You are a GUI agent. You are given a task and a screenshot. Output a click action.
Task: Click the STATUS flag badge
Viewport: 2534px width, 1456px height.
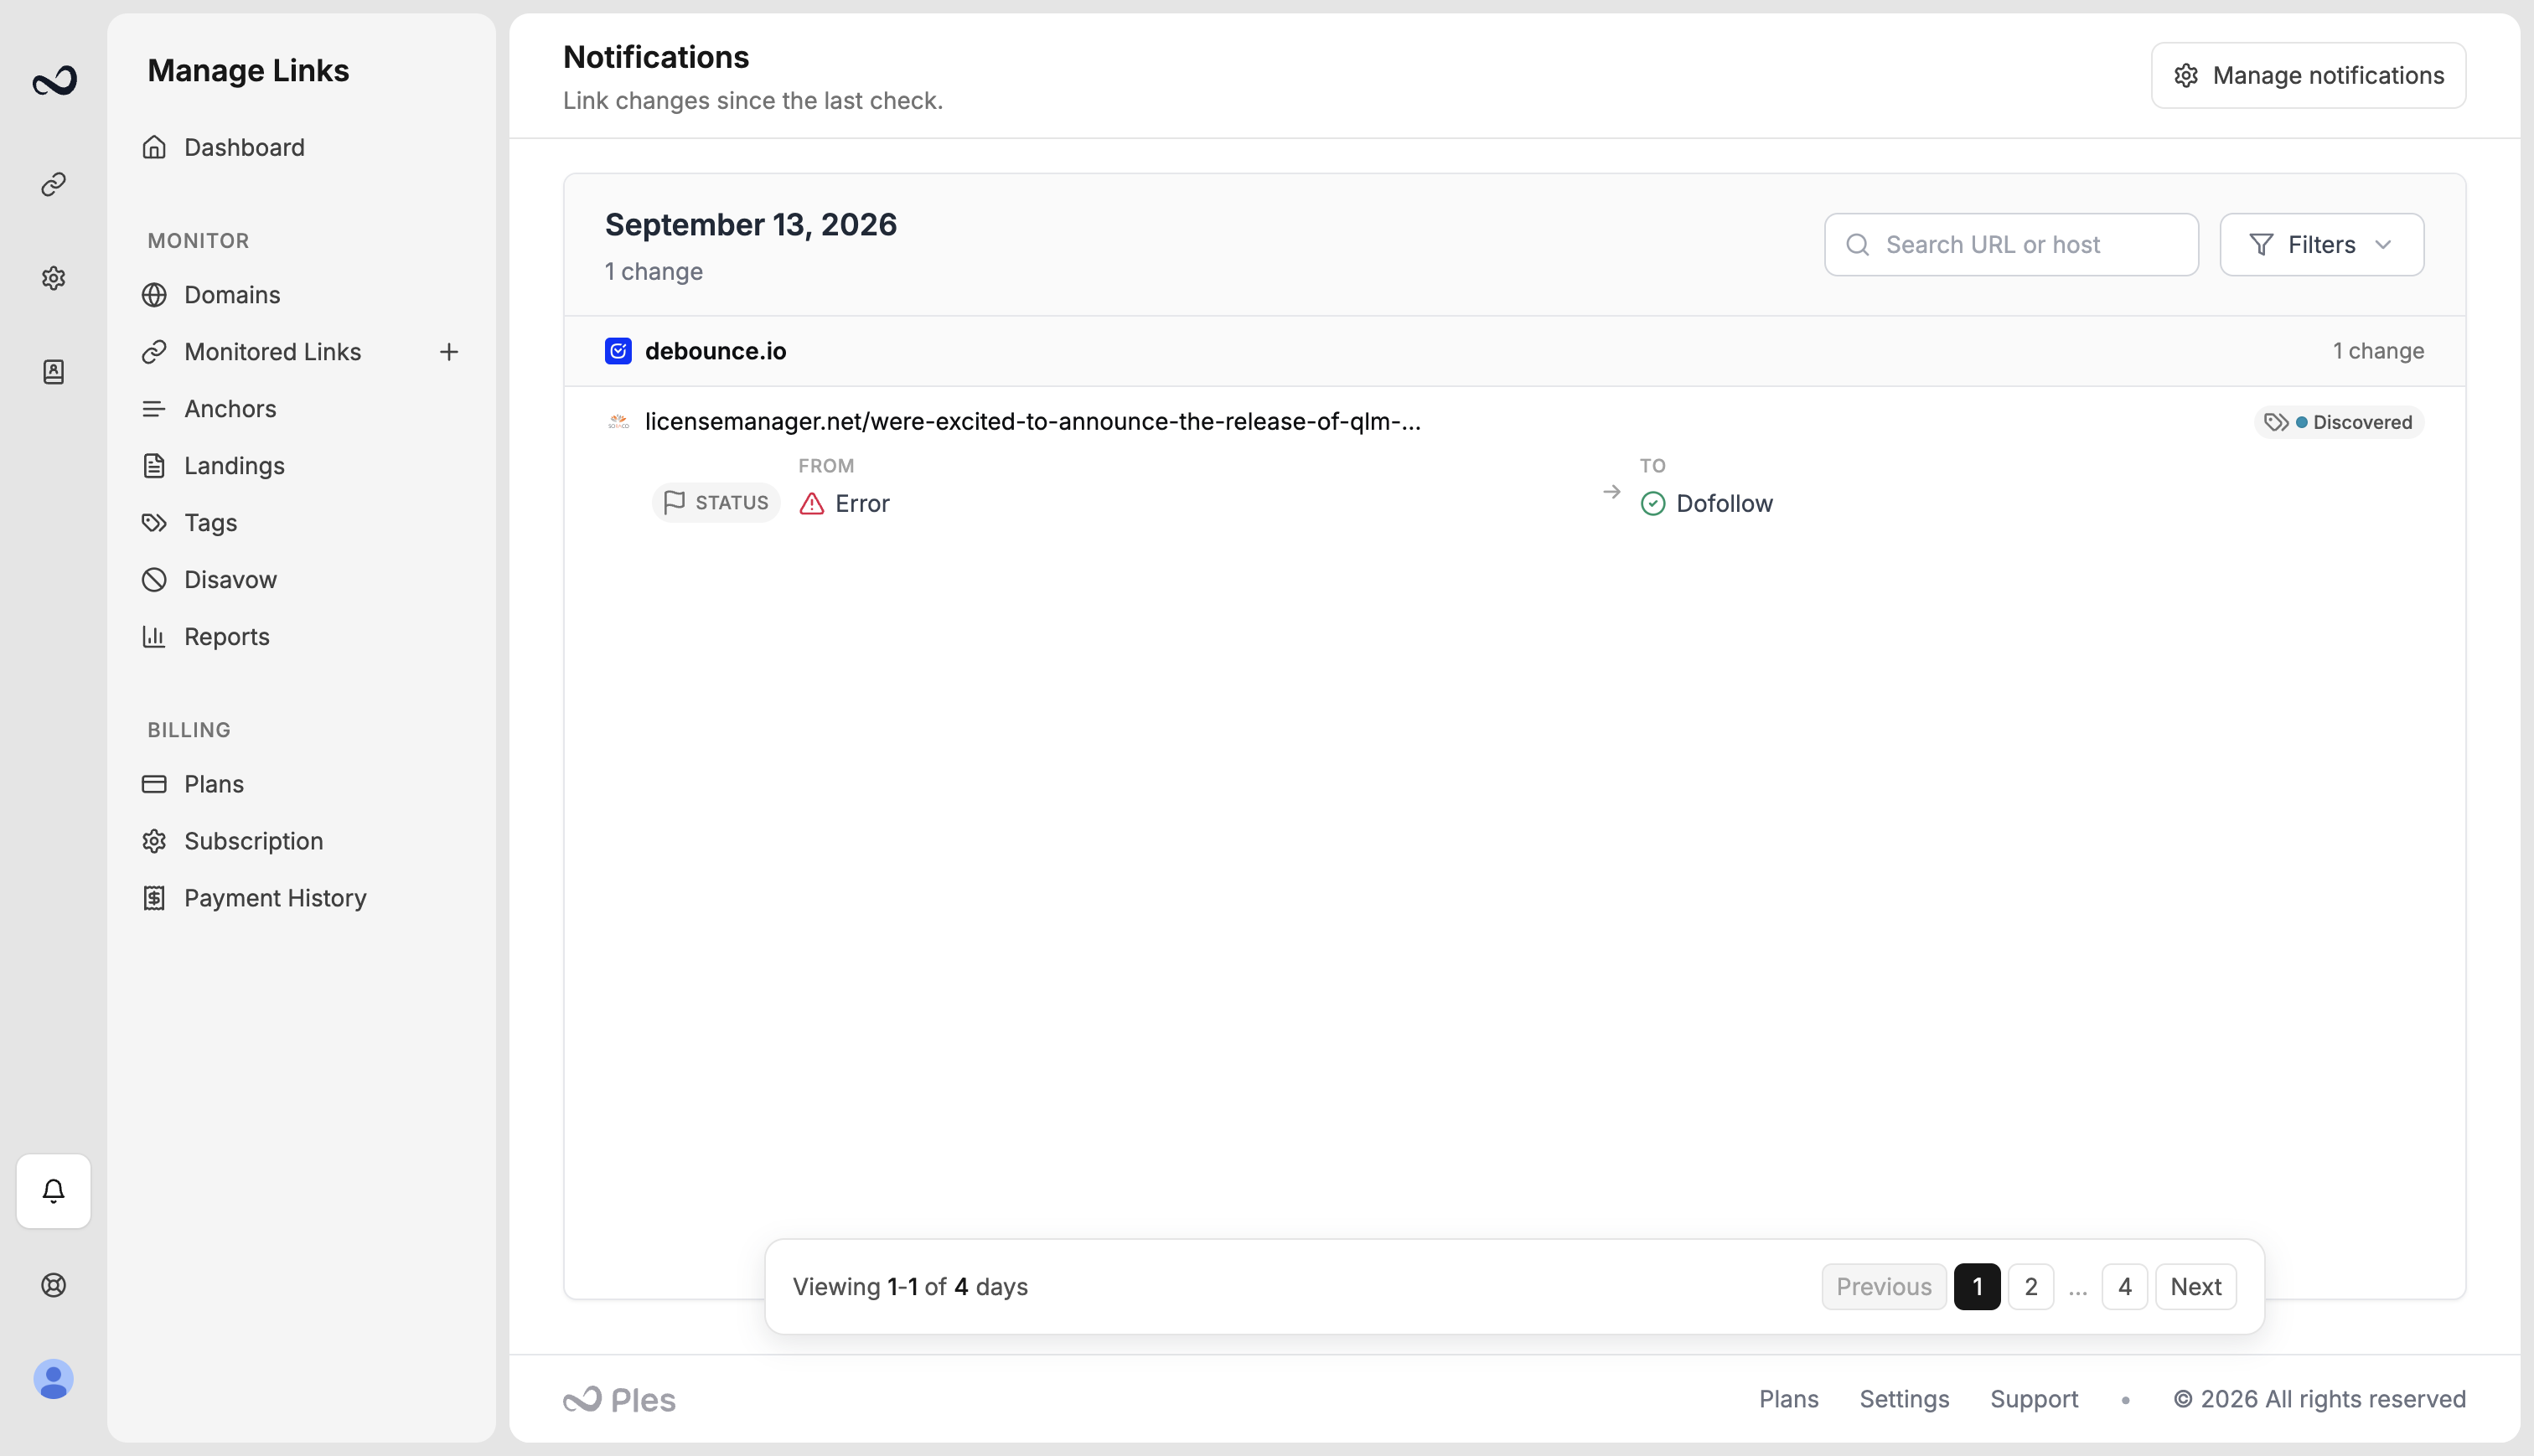[716, 502]
